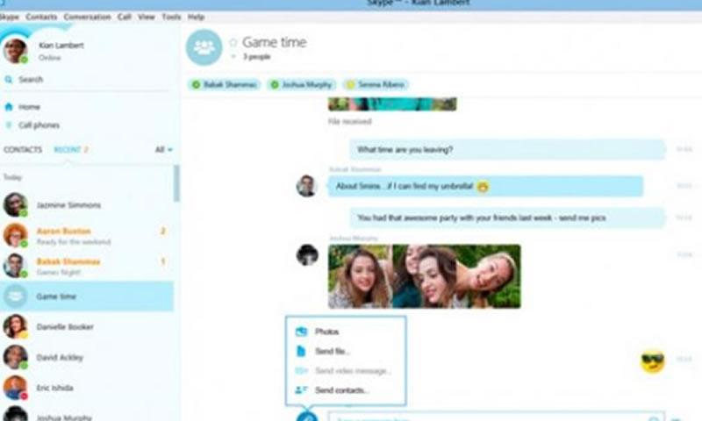702x421 pixels.
Task: Click the Game time group icon in list
Action: click(15, 296)
